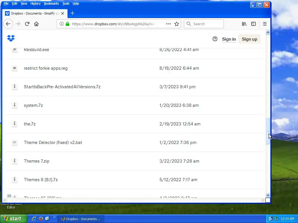Open the ResBuild.exe file

tap(36, 50)
